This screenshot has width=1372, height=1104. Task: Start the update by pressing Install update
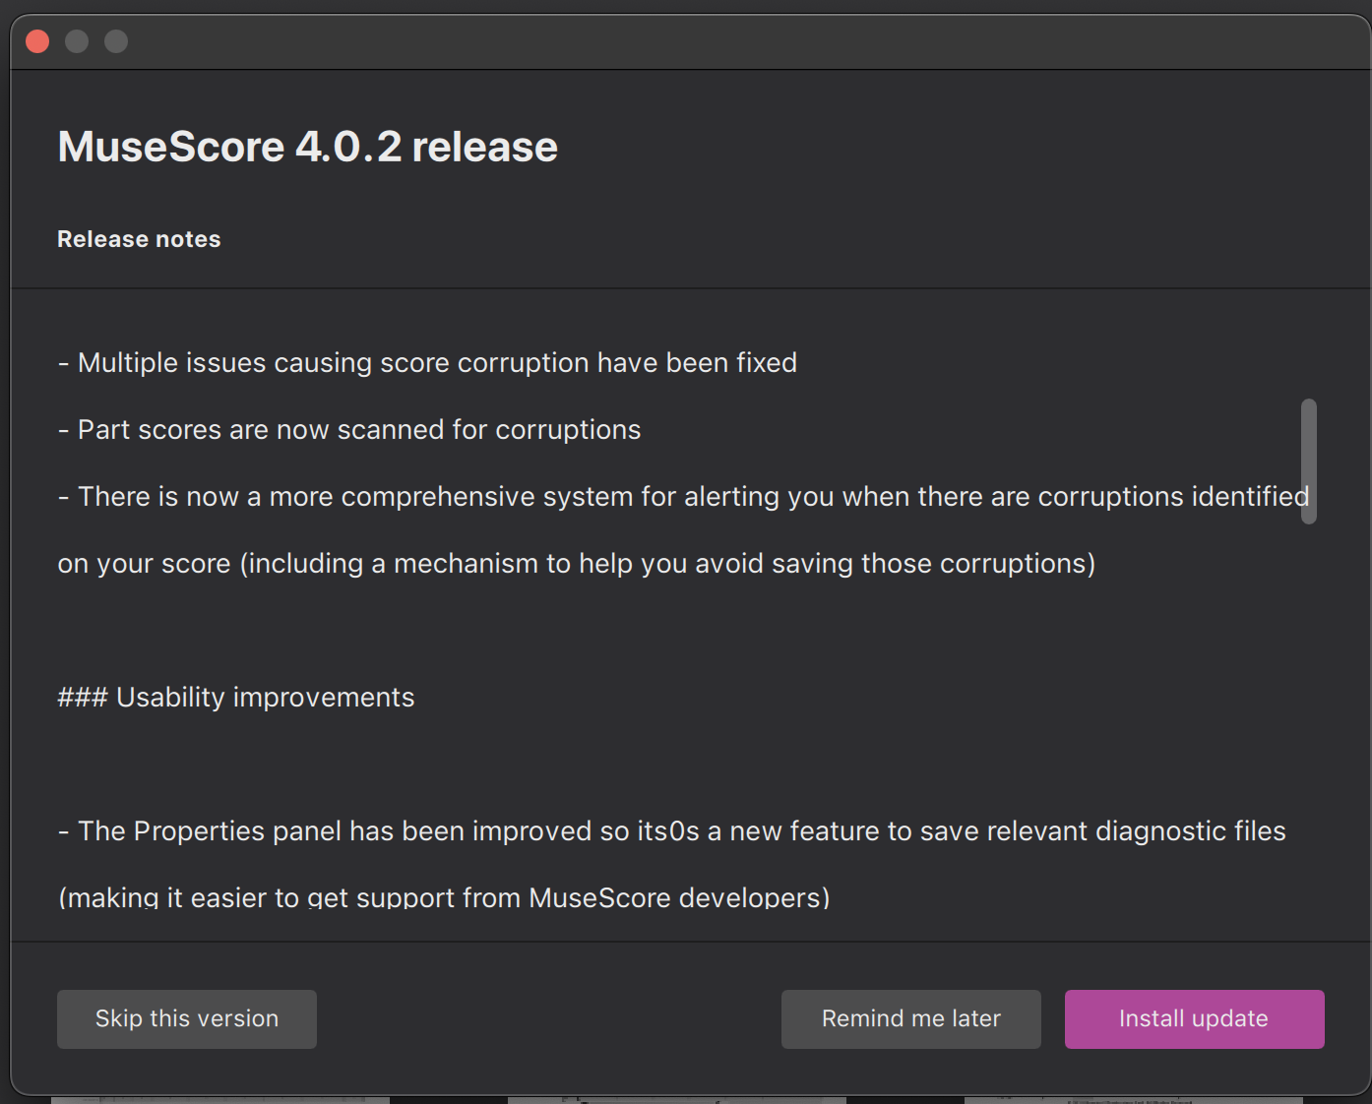[1194, 1018]
